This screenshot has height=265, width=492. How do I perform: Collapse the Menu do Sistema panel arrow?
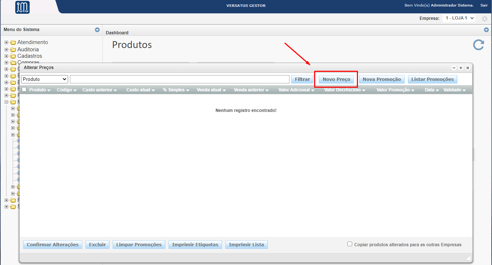point(97,30)
